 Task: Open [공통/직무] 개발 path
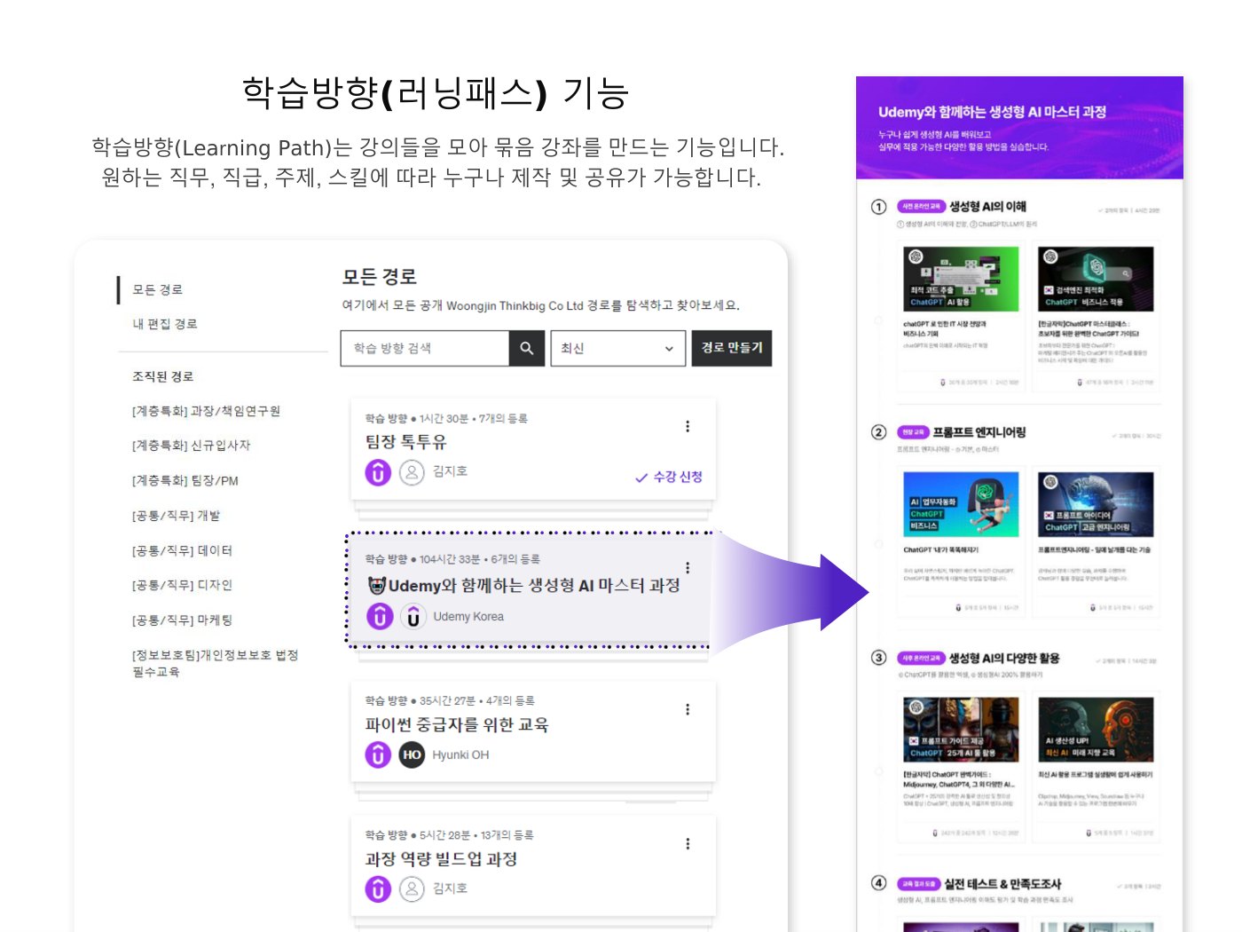[176, 516]
